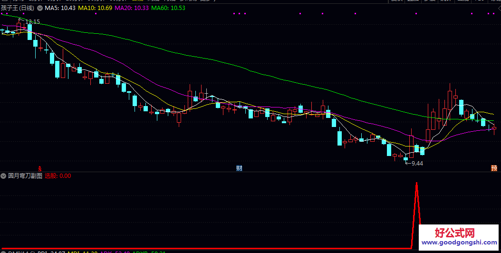Viewport: 501px width, 253px height.
Task: Click the red $ marker icon
Action: 40,168
